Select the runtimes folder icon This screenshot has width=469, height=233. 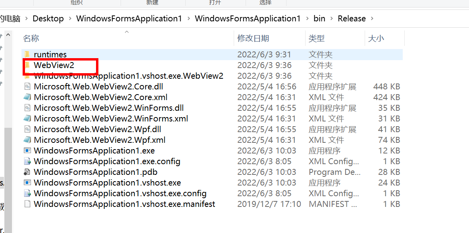pos(27,54)
